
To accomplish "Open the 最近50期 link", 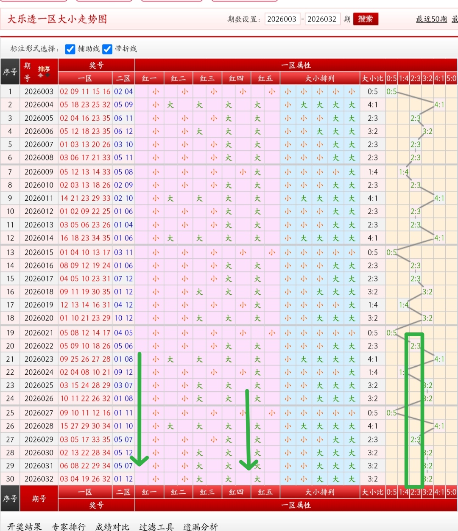I will [x=431, y=19].
